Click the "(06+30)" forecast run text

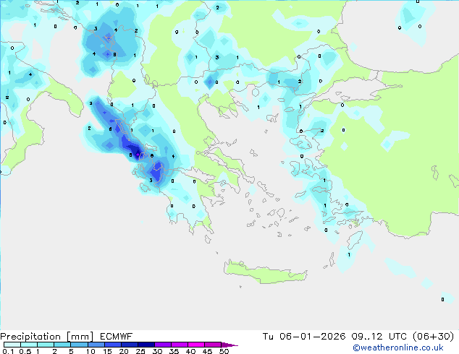(433, 337)
